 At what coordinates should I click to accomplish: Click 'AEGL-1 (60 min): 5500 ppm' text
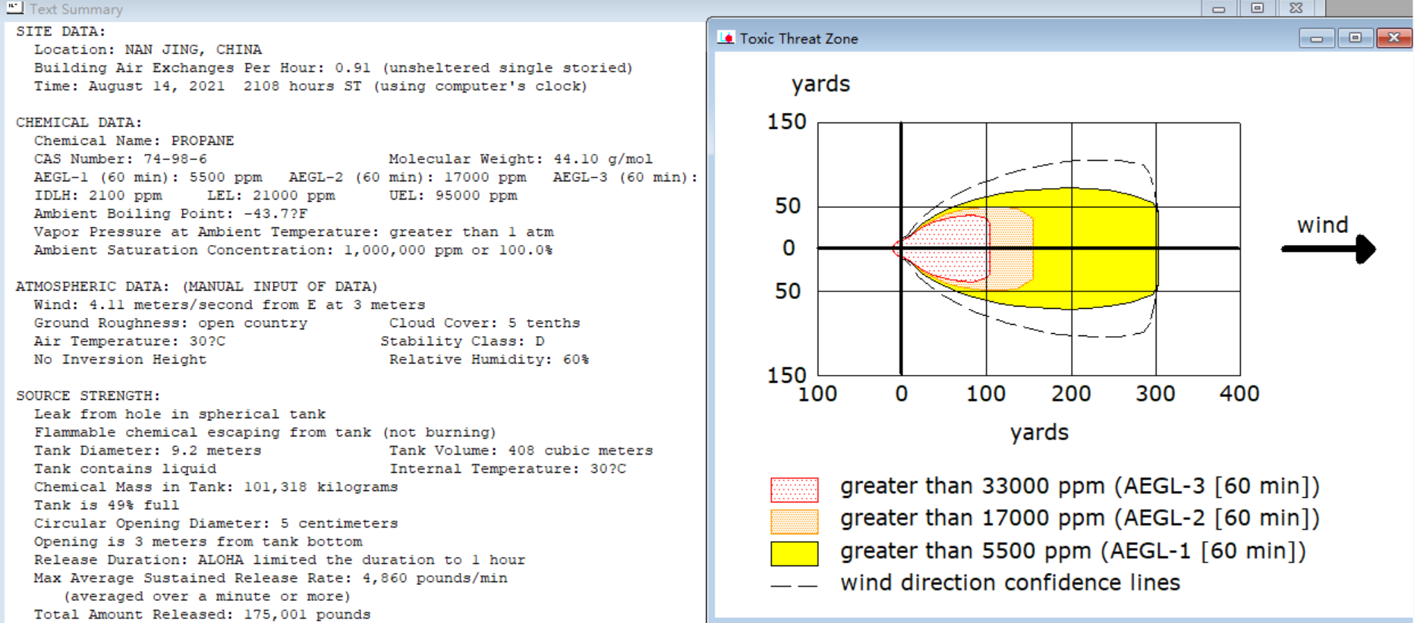pos(148,177)
